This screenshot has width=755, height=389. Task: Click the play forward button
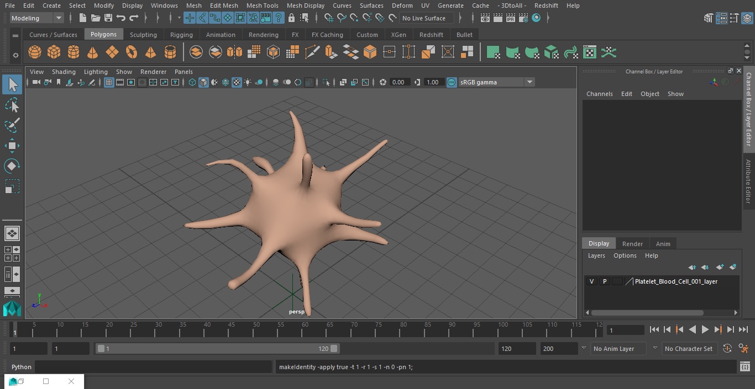[705, 329]
